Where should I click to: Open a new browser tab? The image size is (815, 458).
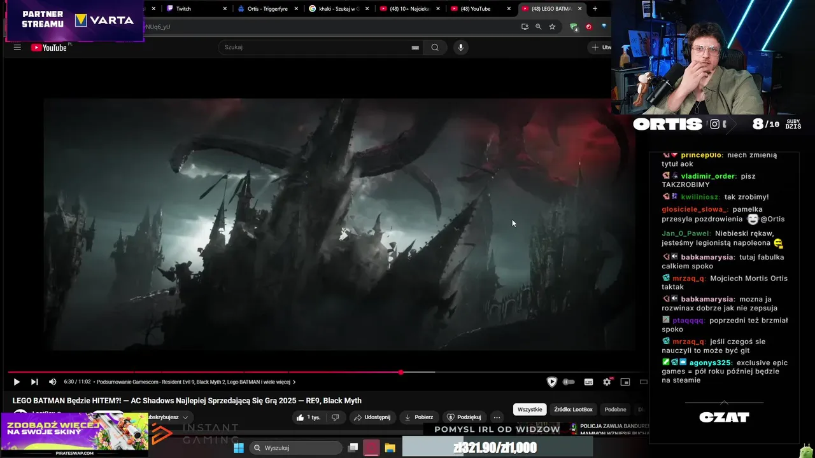click(595, 9)
